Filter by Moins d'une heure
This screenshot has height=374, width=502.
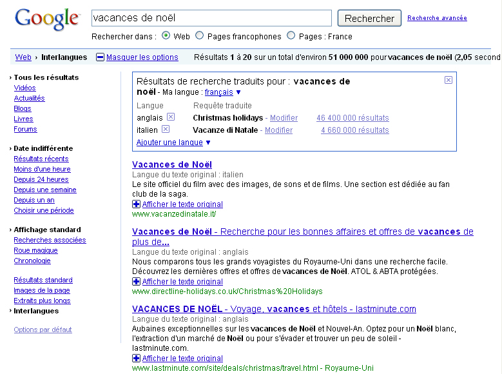(42, 169)
